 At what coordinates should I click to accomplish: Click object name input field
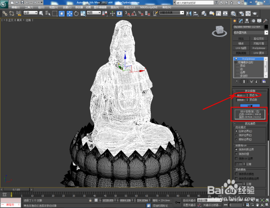pos(248,27)
